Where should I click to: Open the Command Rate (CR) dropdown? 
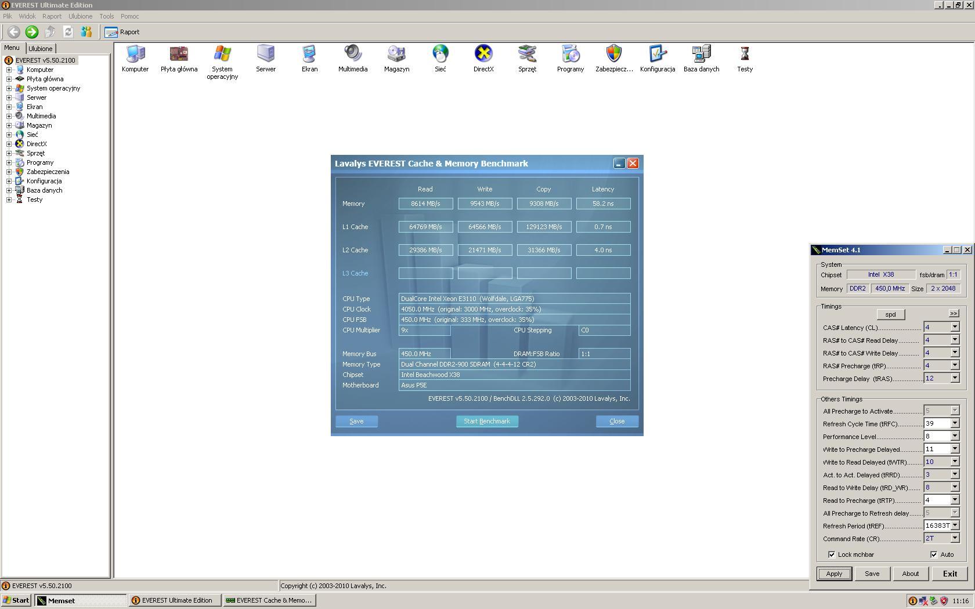pyautogui.click(x=955, y=539)
